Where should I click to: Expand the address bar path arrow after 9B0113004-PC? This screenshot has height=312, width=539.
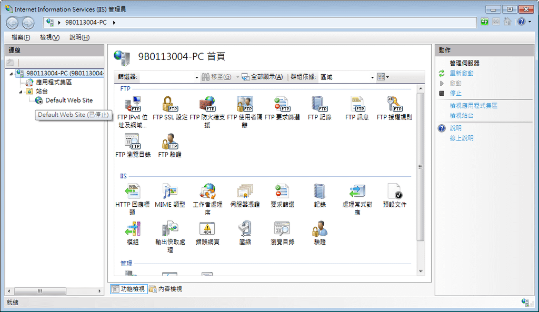pyautogui.click(x=114, y=23)
